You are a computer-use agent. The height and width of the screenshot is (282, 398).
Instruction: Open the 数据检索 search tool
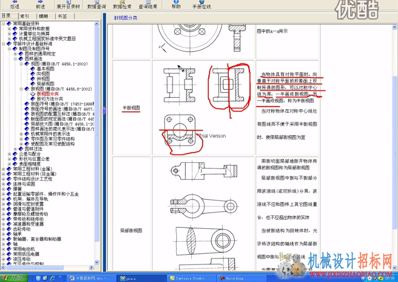point(122,4)
